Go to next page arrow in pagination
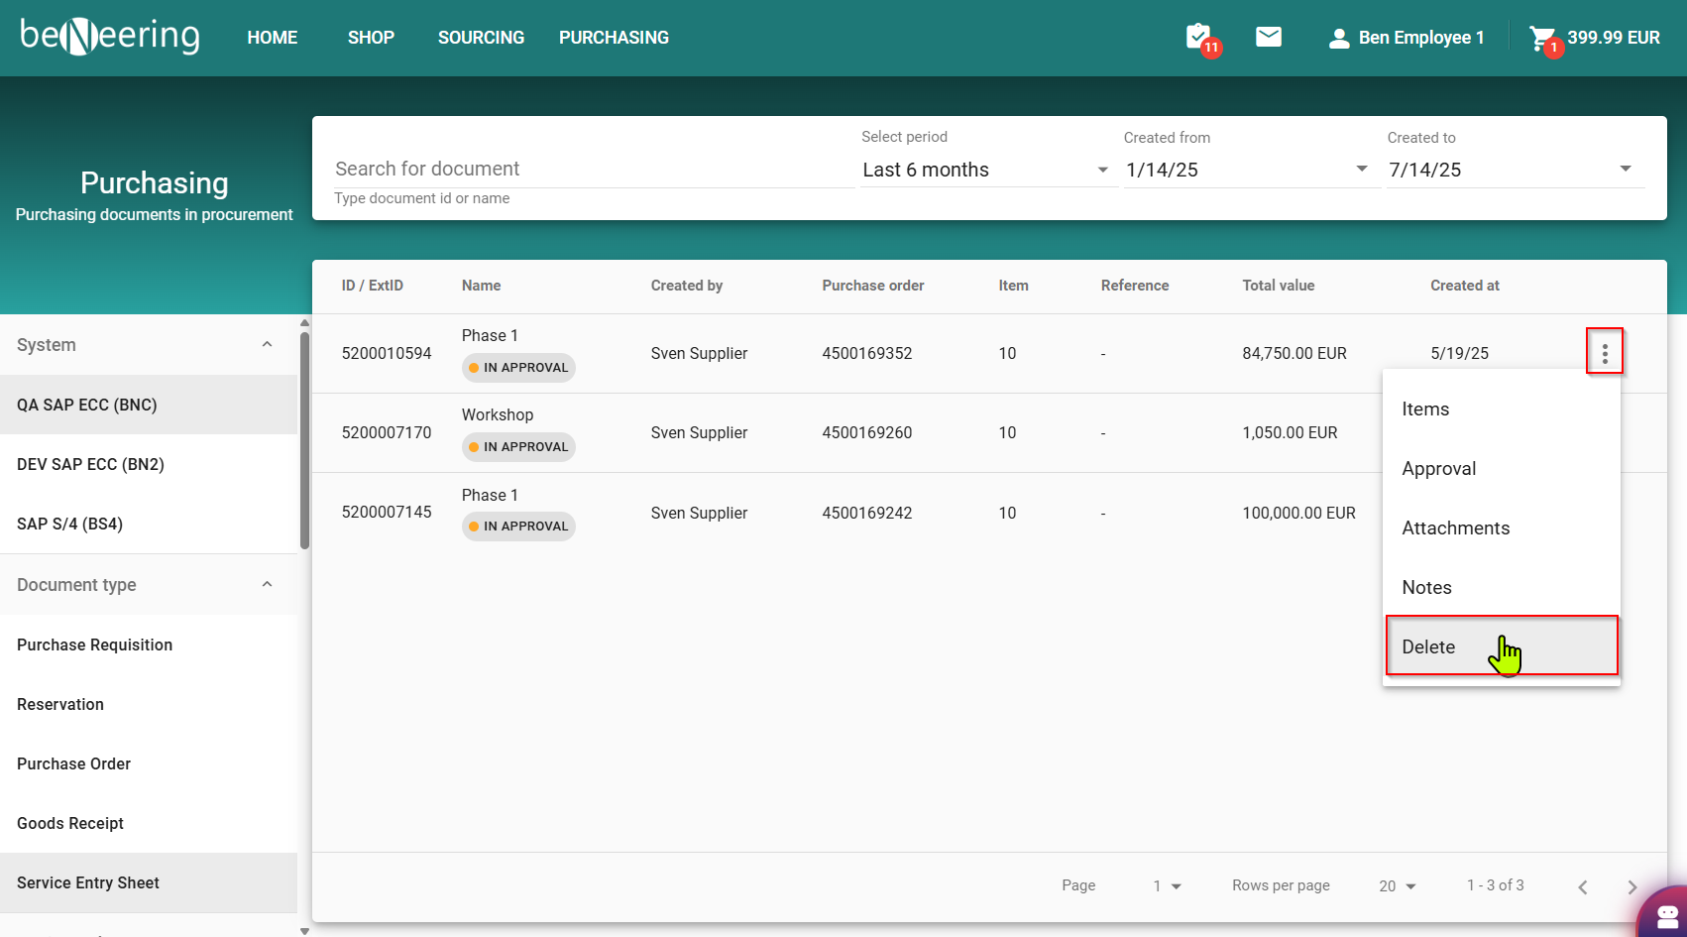The height and width of the screenshot is (937, 1687). 1631,886
